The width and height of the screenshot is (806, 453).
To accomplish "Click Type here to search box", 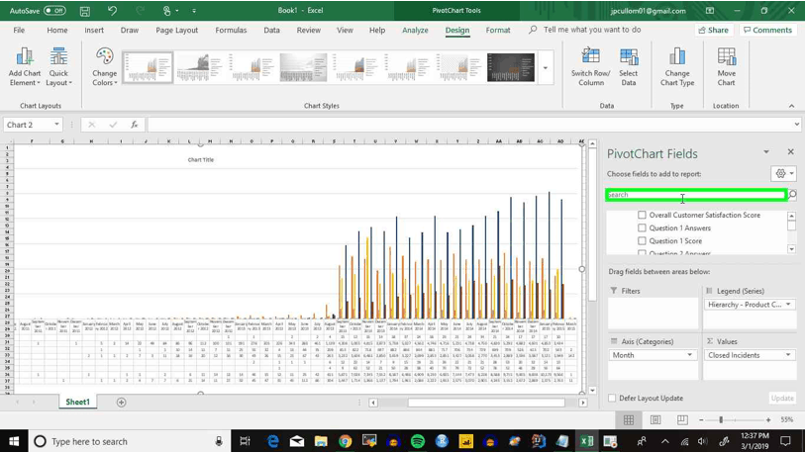I will [128, 441].
